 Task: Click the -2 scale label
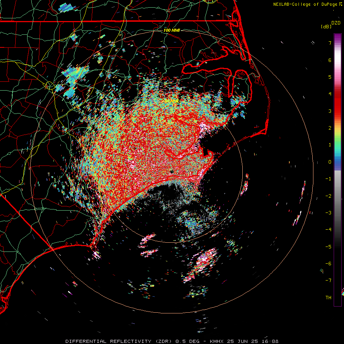[x=328, y=196]
